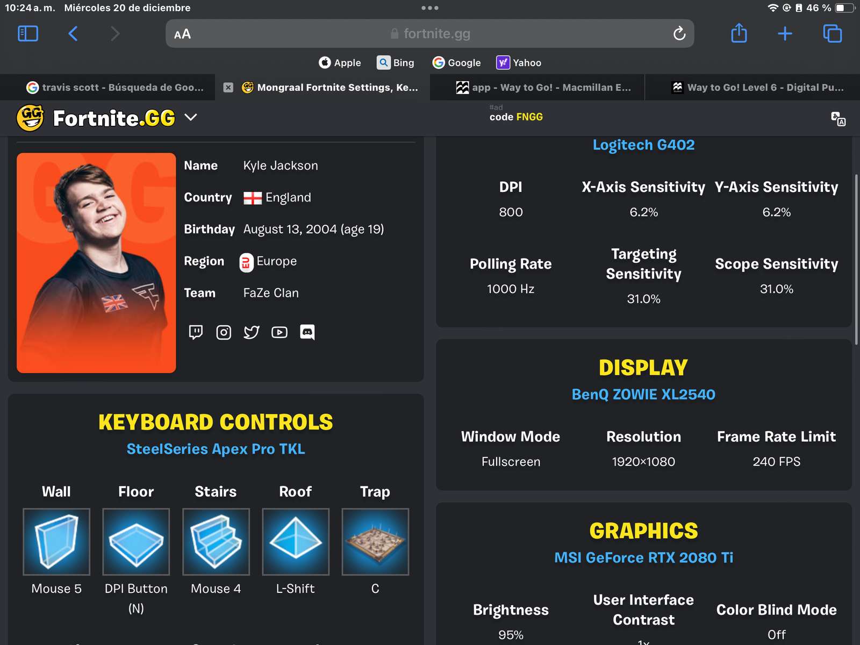Select the 'August 13, 2004 (age 19)' text
The height and width of the screenshot is (645, 860).
[x=313, y=230]
